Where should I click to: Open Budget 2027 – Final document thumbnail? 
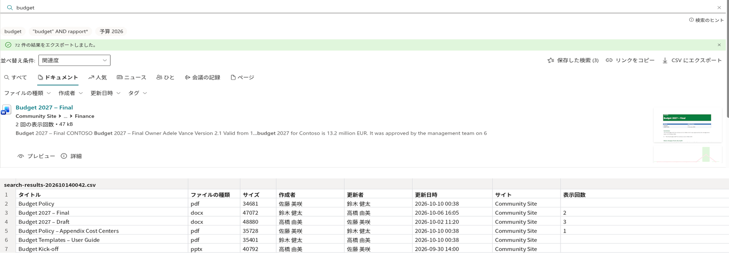point(687,125)
